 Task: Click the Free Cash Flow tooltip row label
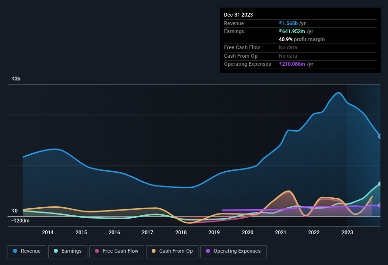point(242,47)
